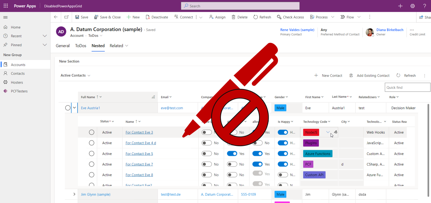
Task: Toggle Is Happy switch for Contact Eve 5
Action: point(283,154)
